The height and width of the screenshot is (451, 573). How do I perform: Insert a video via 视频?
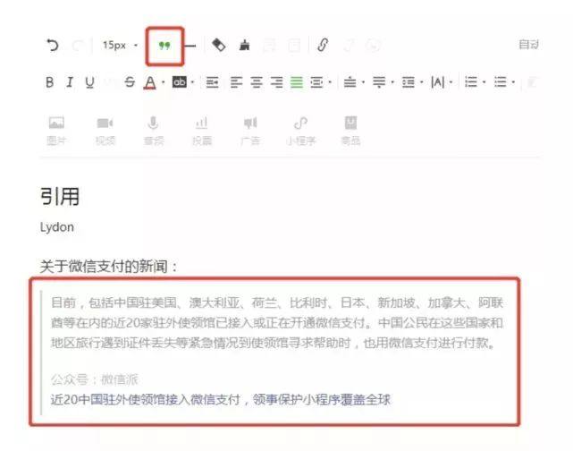click(105, 131)
